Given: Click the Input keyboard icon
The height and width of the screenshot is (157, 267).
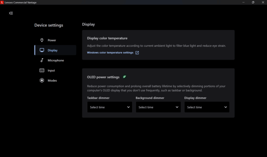Looking at the screenshot, I should click(42, 70).
